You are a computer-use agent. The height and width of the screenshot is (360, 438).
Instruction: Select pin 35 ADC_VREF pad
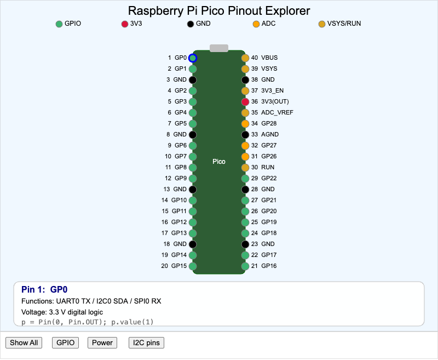click(x=245, y=113)
